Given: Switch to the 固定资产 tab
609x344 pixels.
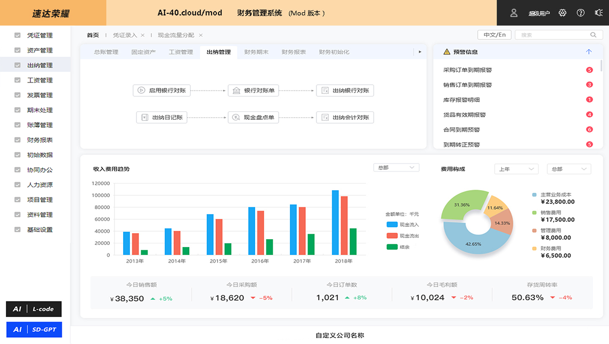Looking at the screenshot, I should click(x=143, y=52).
